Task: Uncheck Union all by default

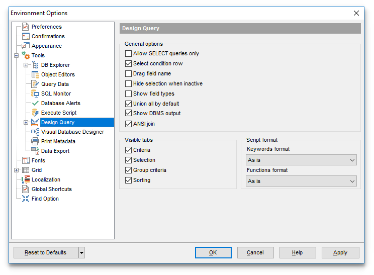Action: [128, 104]
